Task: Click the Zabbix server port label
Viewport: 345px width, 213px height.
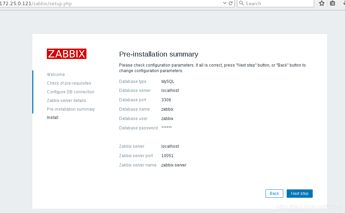Action: [136, 156]
